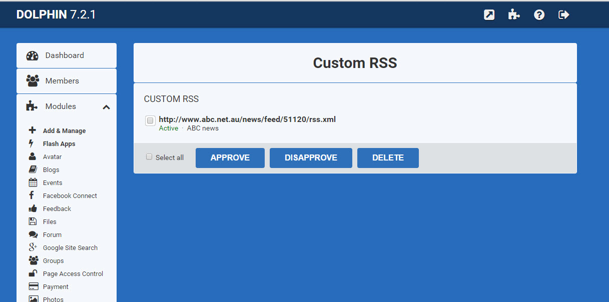The height and width of the screenshot is (302, 609).
Task: Open the puzzle piece extensions icon in header
Action: click(x=514, y=14)
